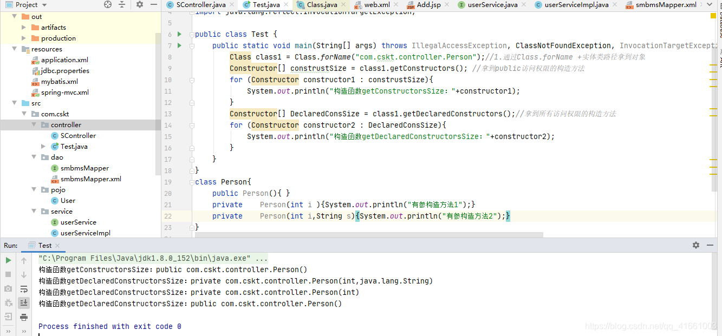Click the Stop process icon in Run panel
This screenshot has width=722, height=336.
pyautogui.click(x=8, y=273)
